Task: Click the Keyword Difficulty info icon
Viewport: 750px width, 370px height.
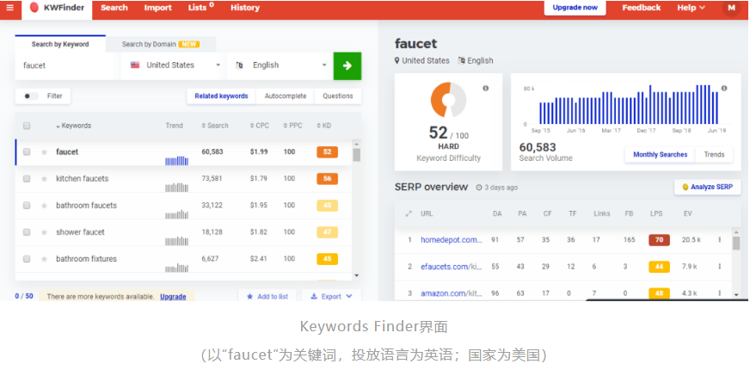Action: [485, 89]
